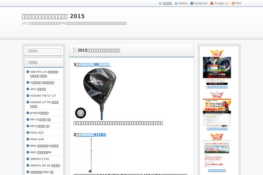Click the bullet icon beside GPS
The width and height of the screenshot is (263, 175).
click(28, 89)
